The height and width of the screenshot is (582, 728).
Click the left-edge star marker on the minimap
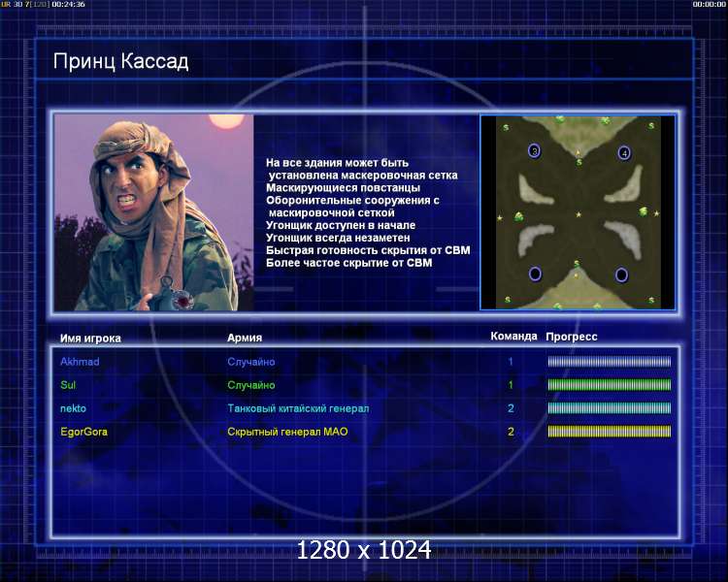click(500, 217)
